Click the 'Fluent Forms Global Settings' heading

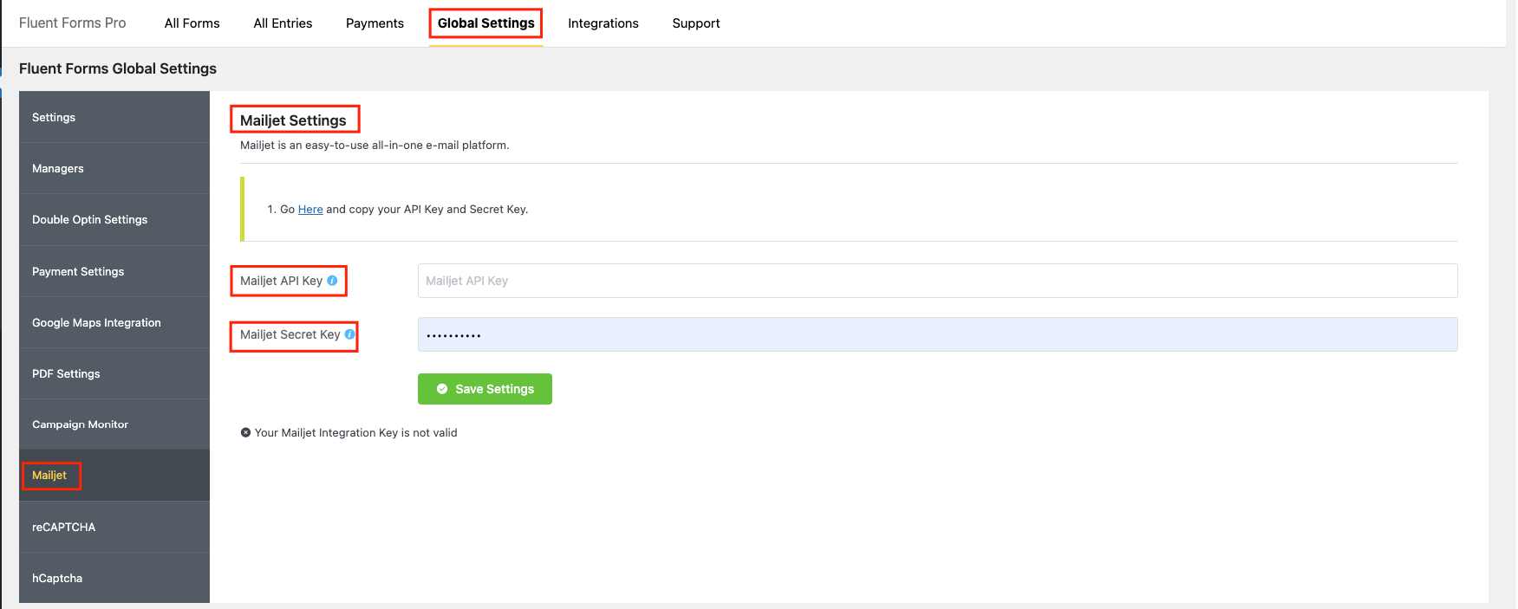point(118,68)
